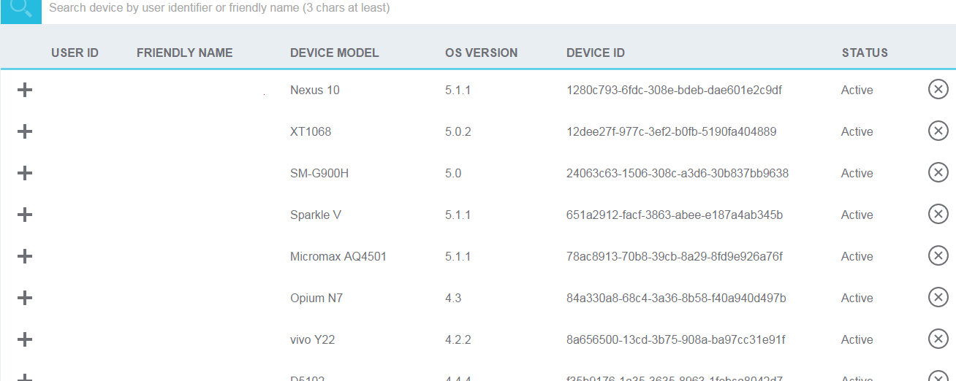Select the Opium N7 model cell
The width and height of the screenshot is (956, 381).
(316, 298)
